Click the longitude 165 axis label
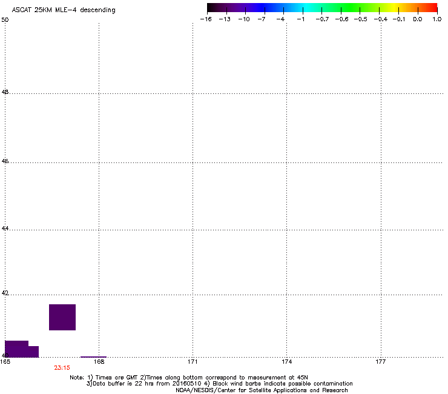 [5, 362]
